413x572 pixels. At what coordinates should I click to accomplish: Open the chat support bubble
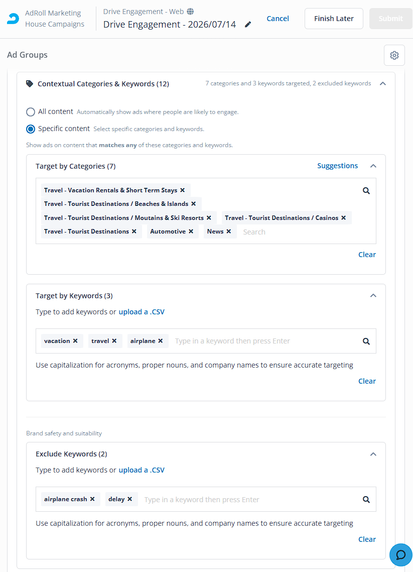tap(400, 554)
